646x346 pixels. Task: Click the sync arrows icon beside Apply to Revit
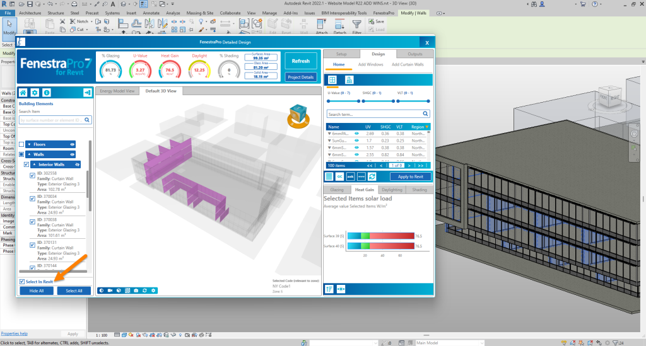point(372,176)
